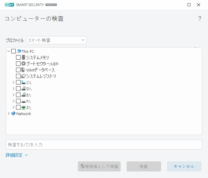Enable the システムメモリ checkbox

(18, 58)
